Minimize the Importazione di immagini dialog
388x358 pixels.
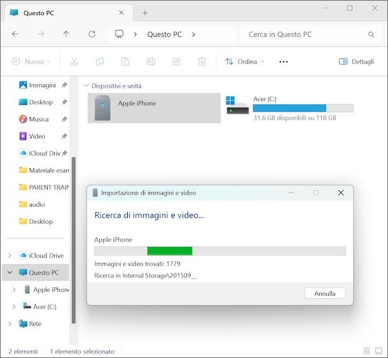(291, 193)
